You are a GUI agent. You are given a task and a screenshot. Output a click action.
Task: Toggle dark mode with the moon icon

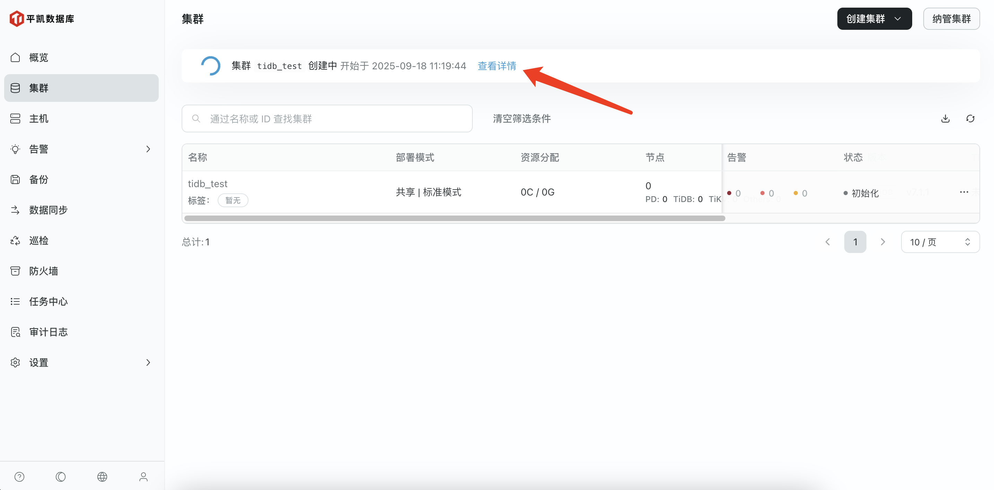(61, 477)
